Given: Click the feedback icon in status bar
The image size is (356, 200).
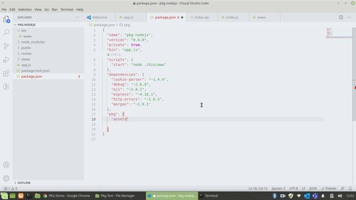Looking at the screenshot, I should pyautogui.click(x=343, y=188).
